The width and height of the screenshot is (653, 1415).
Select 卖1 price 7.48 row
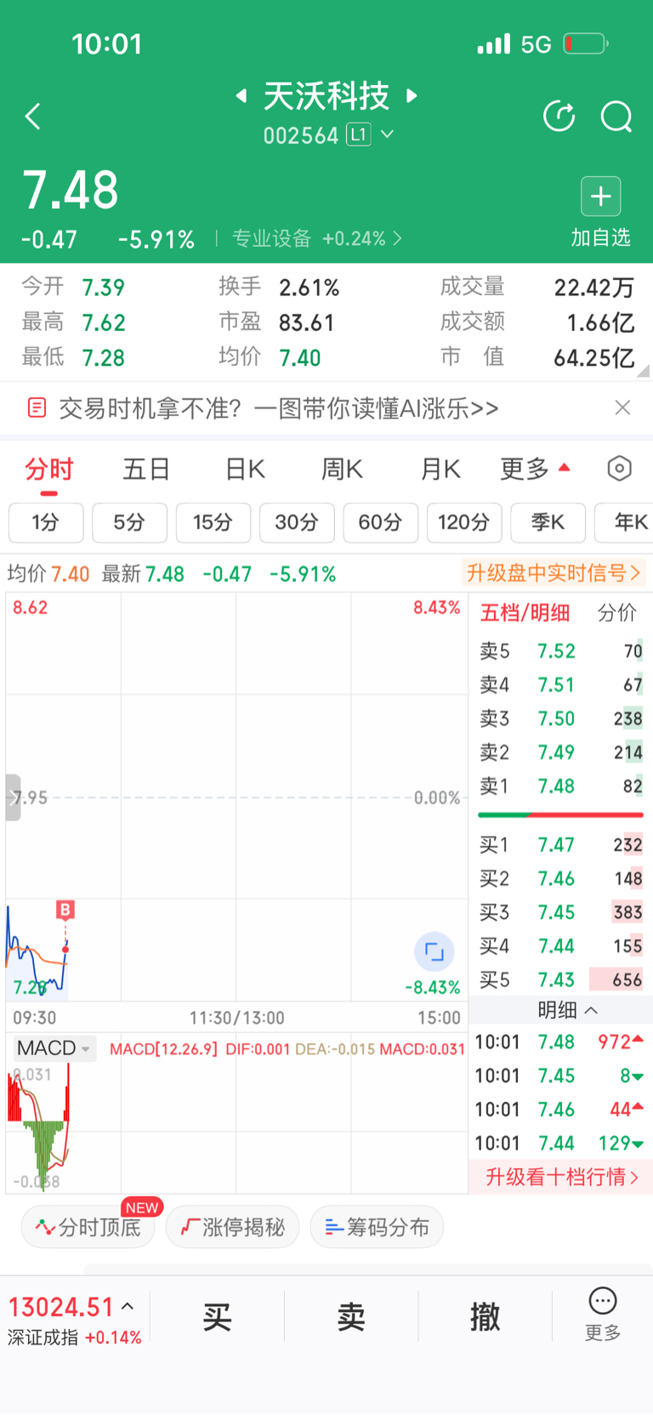click(561, 786)
